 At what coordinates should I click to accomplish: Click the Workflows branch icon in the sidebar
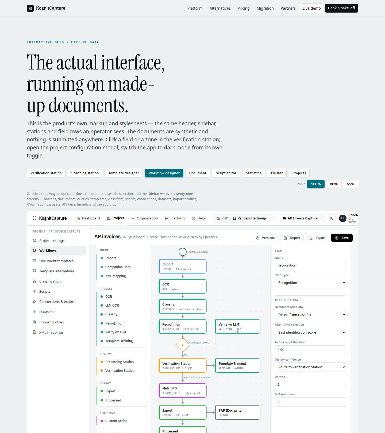coord(34,250)
